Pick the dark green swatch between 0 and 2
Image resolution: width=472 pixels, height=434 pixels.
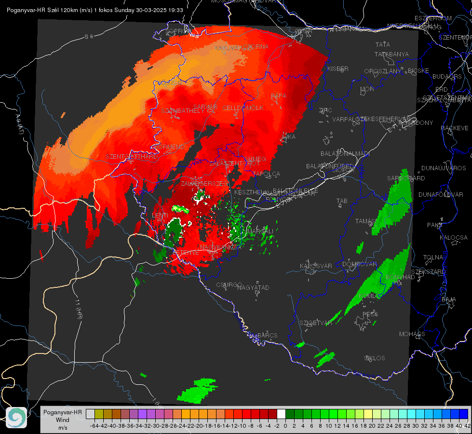pos(290,414)
